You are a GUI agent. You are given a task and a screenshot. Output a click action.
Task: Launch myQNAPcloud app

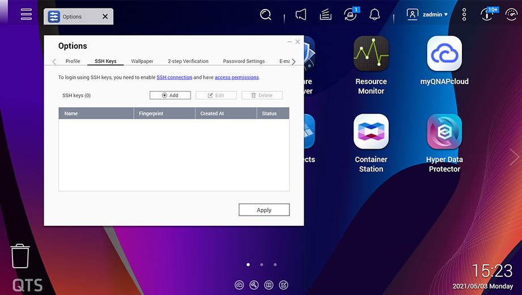(x=444, y=62)
